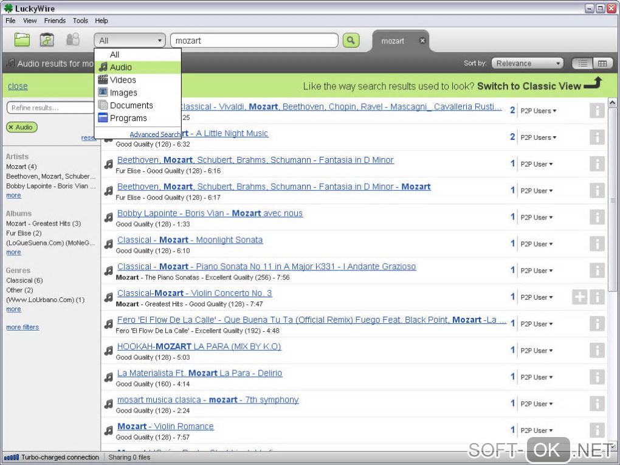Open the File menu
Viewport: 620px width, 465px height.
10,21
